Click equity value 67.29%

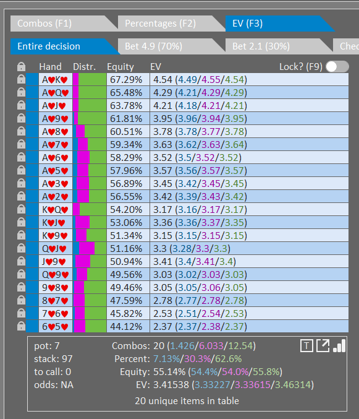(x=126, y=79)
